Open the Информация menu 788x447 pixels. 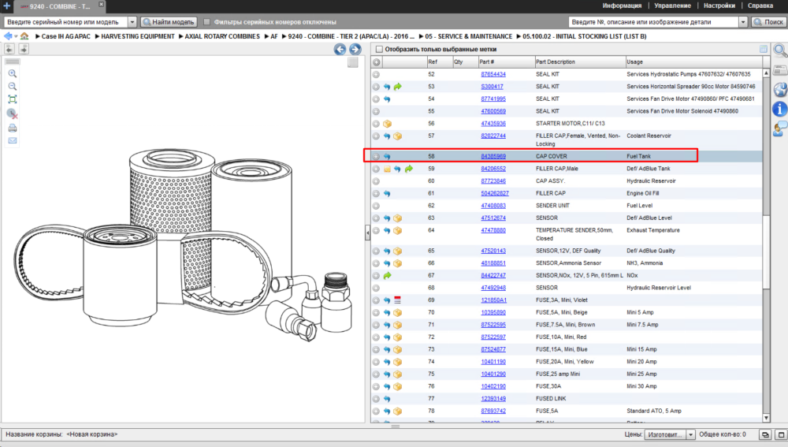point(622,6)
